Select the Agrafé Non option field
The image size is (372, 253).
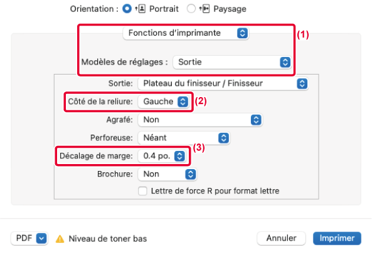[200, 120]
